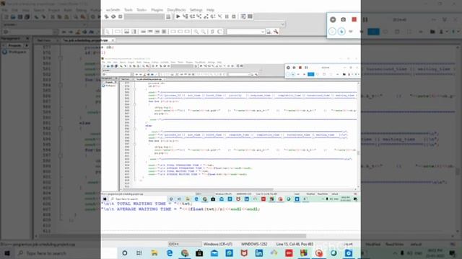Click the greyed text field left of debug toolbar
The height and width of the screenshot is (259, 462).
[x=144, y=17]
